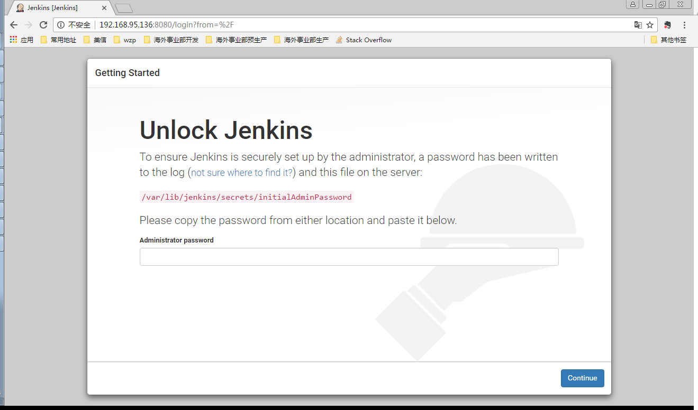Click the 'not sure where to find it?' link
Image resolution: width=698 pixels, height=410 pixels.
coord(242,173)
